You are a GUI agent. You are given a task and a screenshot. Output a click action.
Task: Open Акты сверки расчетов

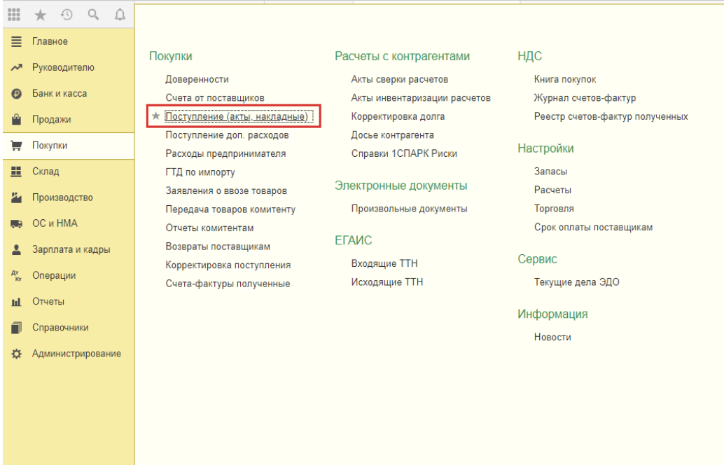pyautogui.click(x=399, y=79)
